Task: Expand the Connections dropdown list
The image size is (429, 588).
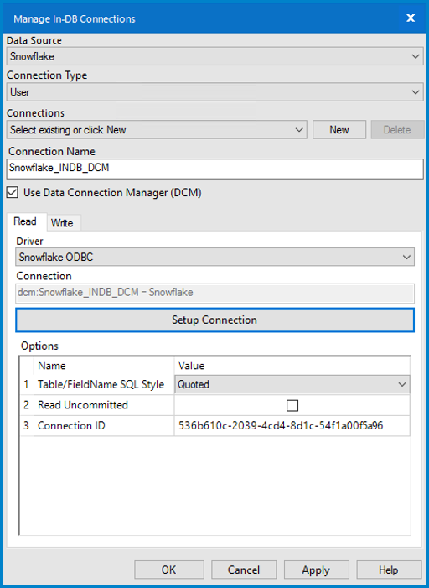Action: tap(157, 130)
